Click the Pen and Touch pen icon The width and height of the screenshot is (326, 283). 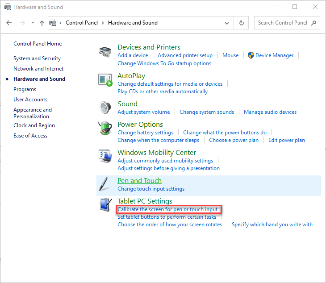point(104,184)
